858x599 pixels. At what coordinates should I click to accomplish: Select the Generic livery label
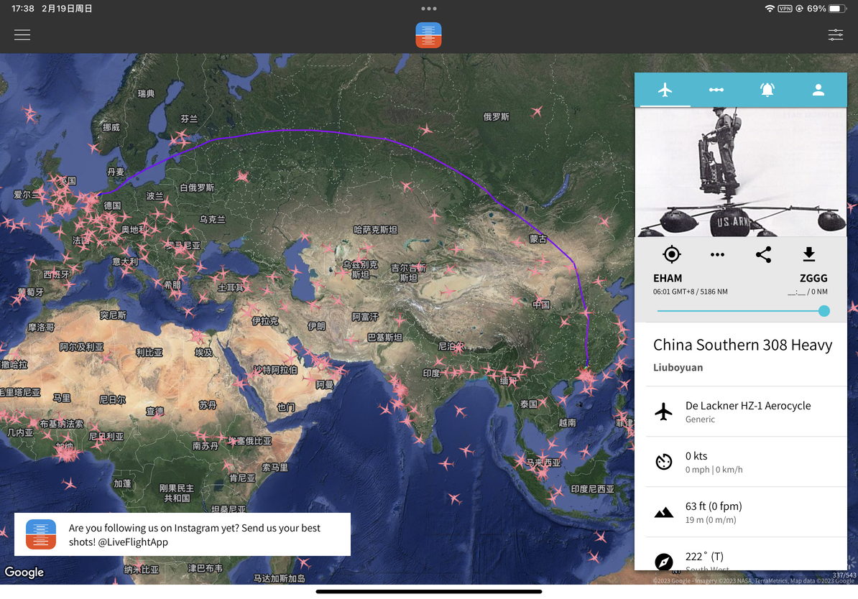700,419
